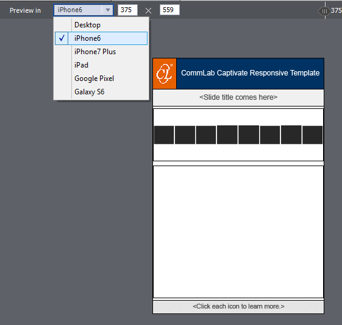Click the sixth black icon square
This screenshot has height=325, width=342.
pyautogui.click(x=270, y=135)
